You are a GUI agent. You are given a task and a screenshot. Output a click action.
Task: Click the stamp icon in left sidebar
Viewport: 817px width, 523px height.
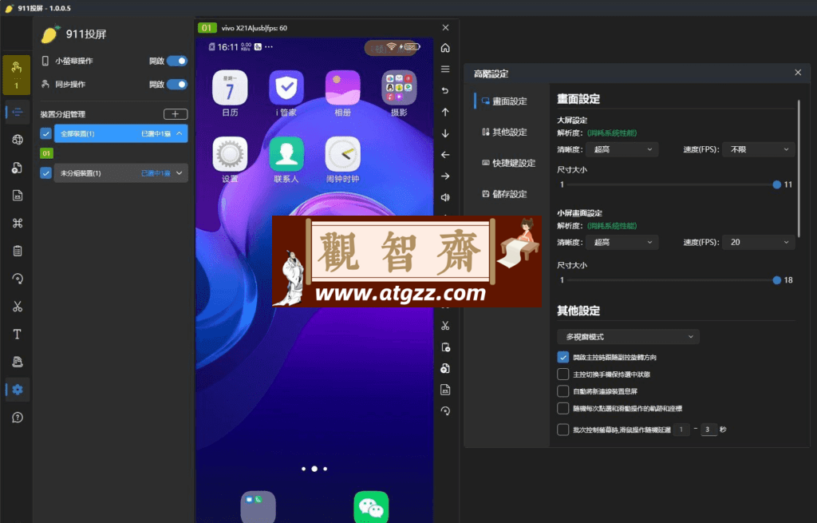coord(18,362)
